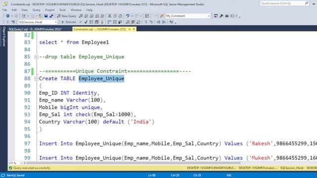This screenshot has width=317, height=178.
Task: Click the Execute button
Action: [69, 22]
